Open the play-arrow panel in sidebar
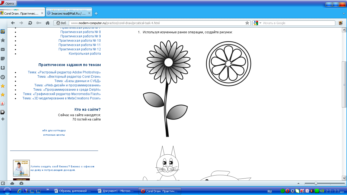Screen dimensions: 347x195 3,112
